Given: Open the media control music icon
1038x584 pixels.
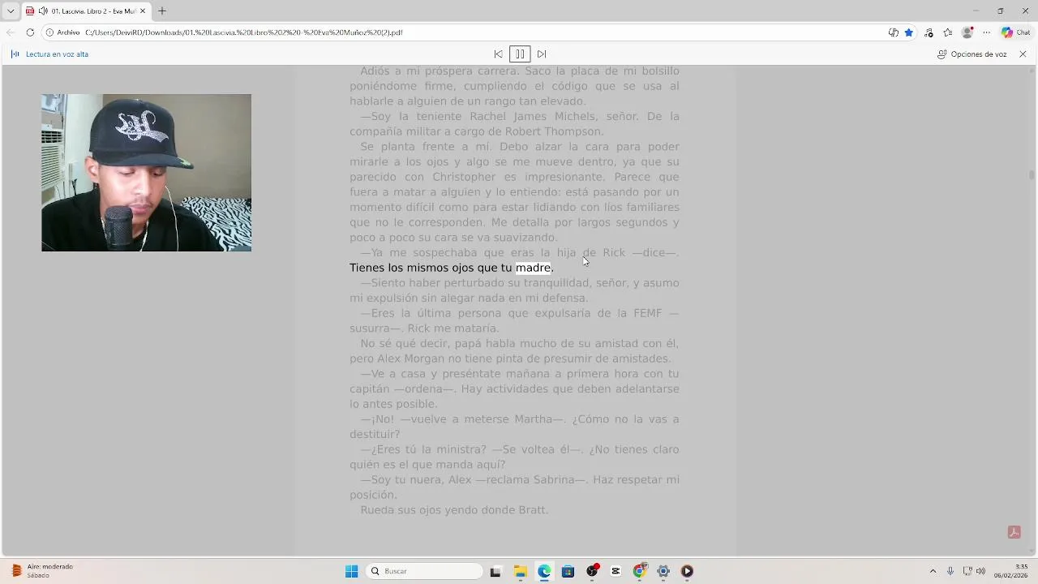Looking at the screenshot, I should coord(929,32).
